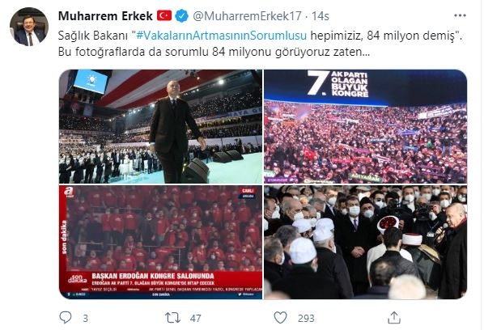This screenshot has width=484, height=330.
Task: Open the share upload arrow icon
Action: pos(394,318)
